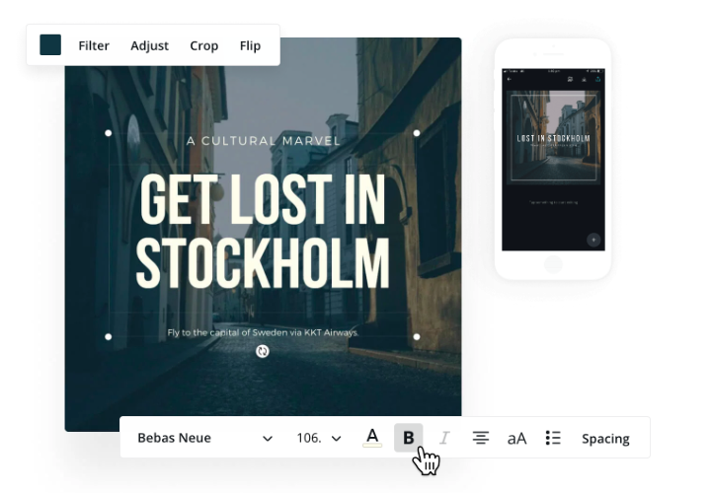Open the Filter option
Viewport: 710px width, 493px height.
coord(94,45)
